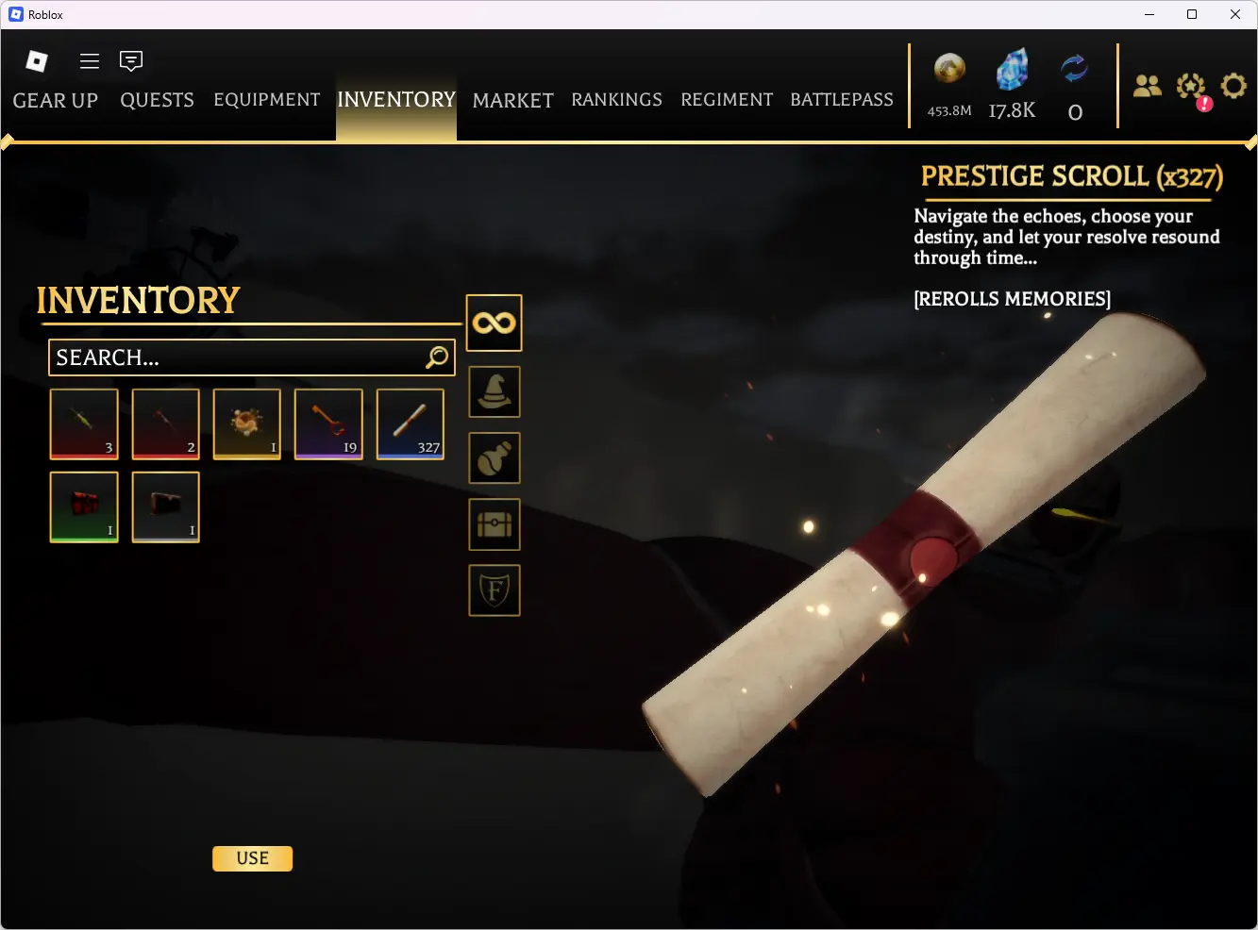Open the chat bubble icon

(x=131, y=61)
